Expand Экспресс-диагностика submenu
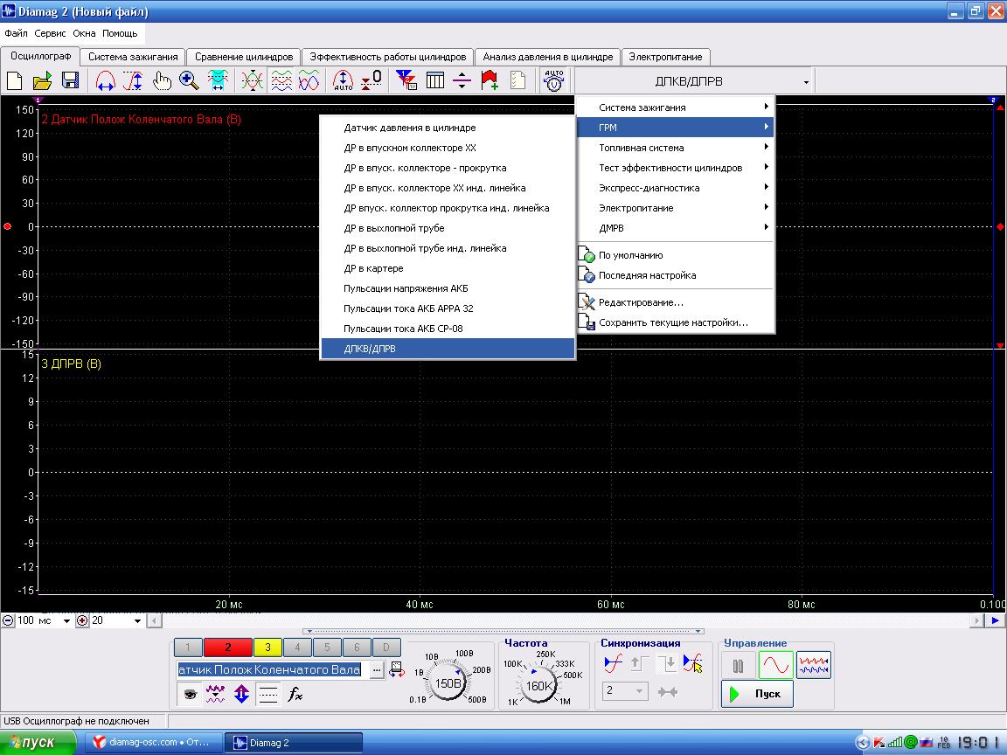 tap(676, 188)
